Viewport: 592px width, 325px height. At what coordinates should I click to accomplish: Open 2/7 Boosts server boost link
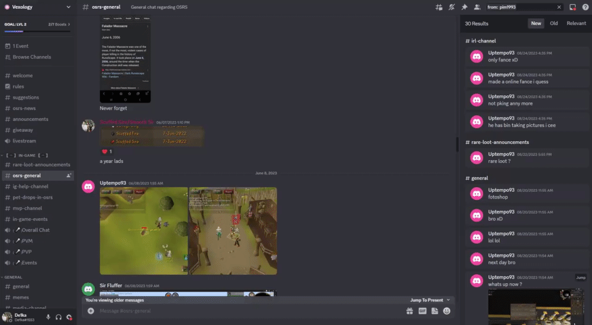pyautogui.click(x=59, y=24)
